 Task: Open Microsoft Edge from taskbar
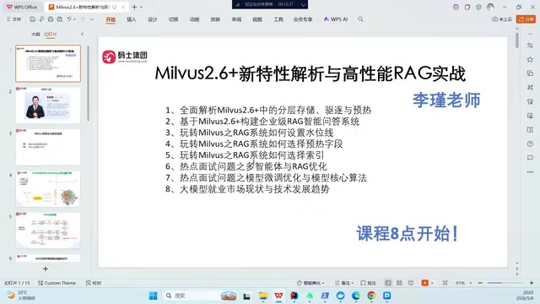(356, 296)
